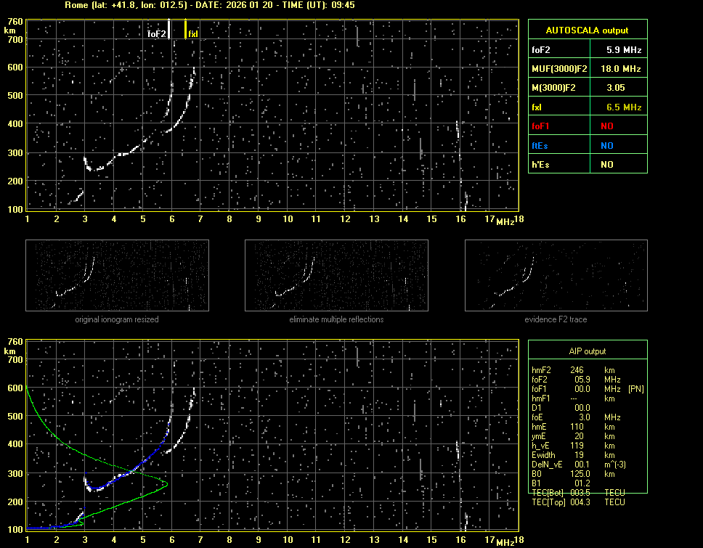Select the foF2 5.9 MHz value cell
The image size is (703, 548).
tap(624, 49)
